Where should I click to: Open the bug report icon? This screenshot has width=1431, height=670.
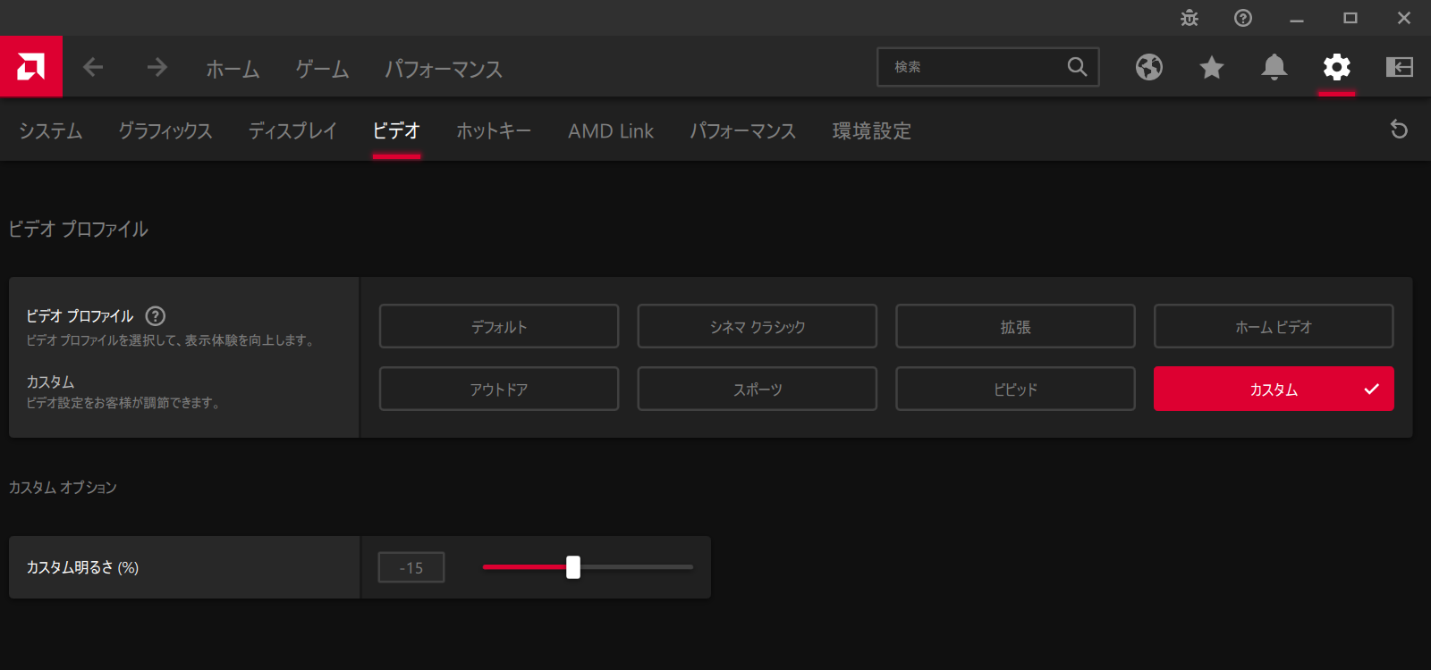tap(1190, 18)
